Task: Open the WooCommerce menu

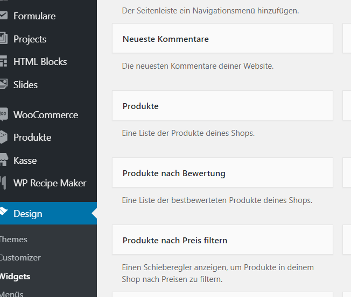Action: coord(46,115)
